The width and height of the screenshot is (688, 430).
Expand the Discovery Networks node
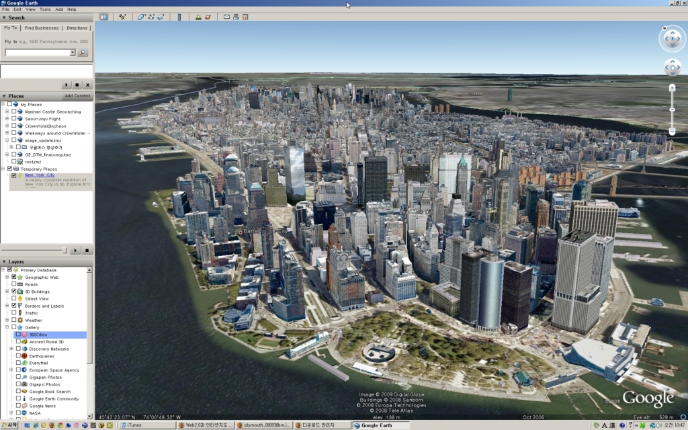(x=11, y=349)
